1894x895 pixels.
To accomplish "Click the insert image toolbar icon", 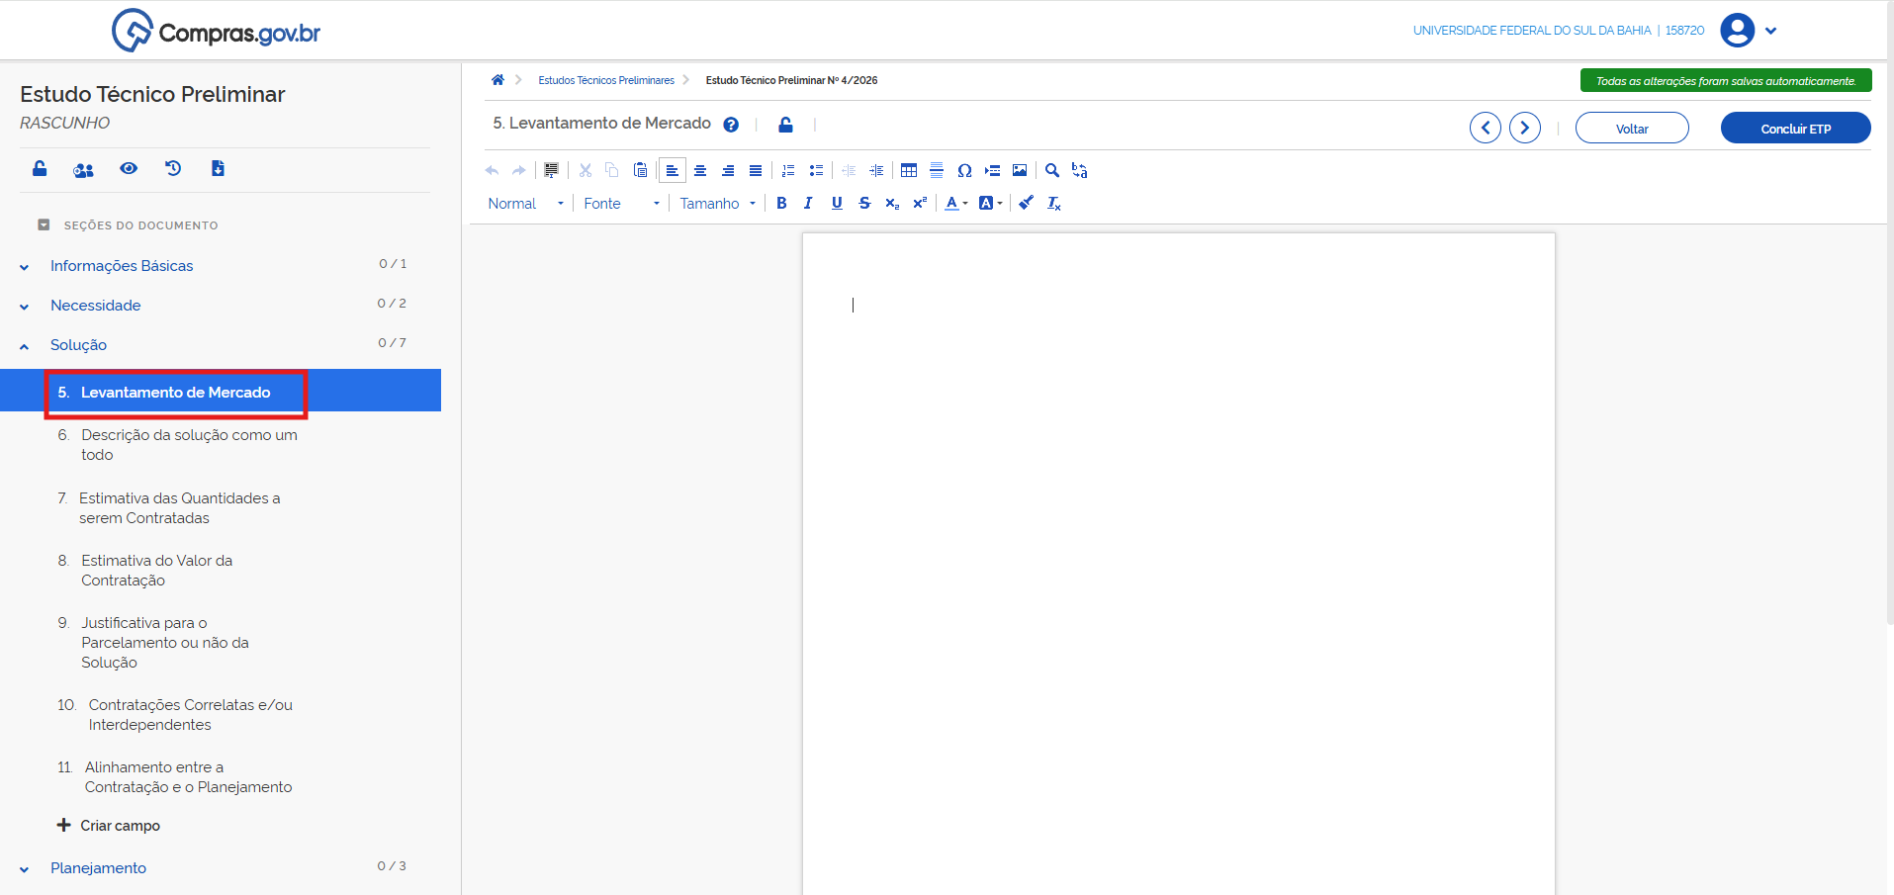I will pos(1020,171).
